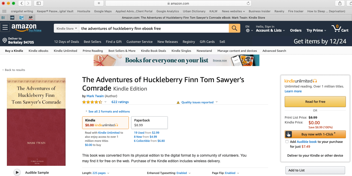Open the 622 ratings link
This screenshot has height=176, width=352.
pyautogui.click(x=120, y=102)
